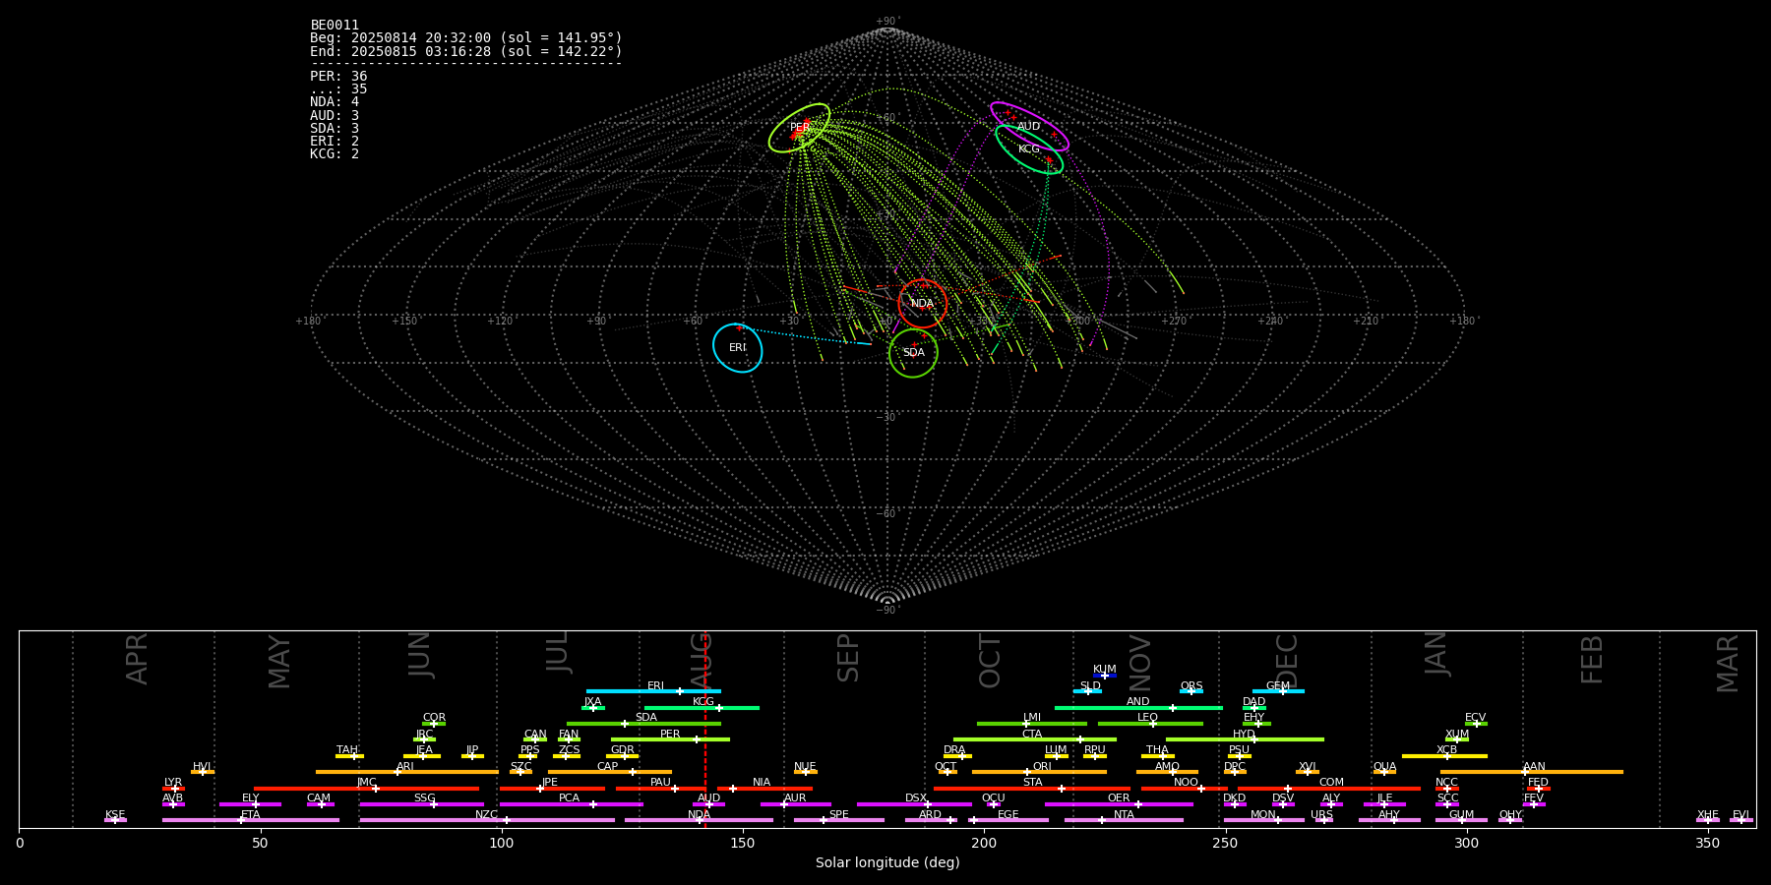Select the NTA shower bar
Viewport: 1771px width, 885px height.
[1124, 820]
